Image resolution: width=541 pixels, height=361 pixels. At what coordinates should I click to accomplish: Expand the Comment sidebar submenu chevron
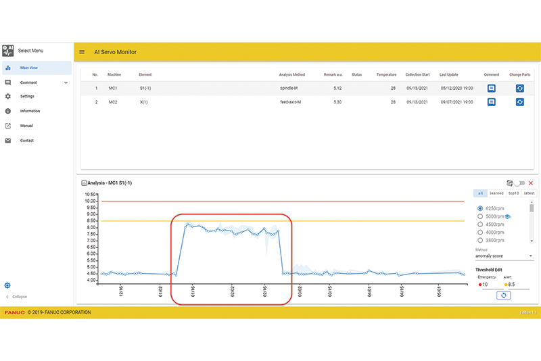66,82
